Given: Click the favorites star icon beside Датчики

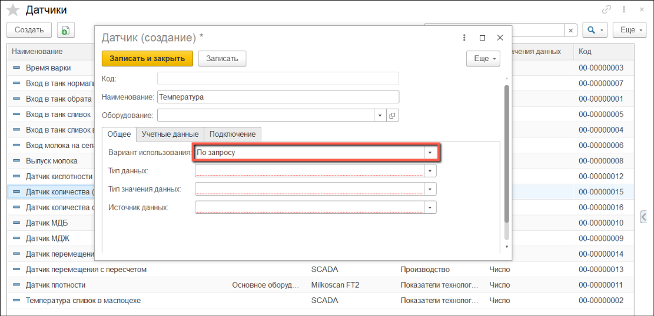Looking at the screenshot, I should click(x=12, y=10).
